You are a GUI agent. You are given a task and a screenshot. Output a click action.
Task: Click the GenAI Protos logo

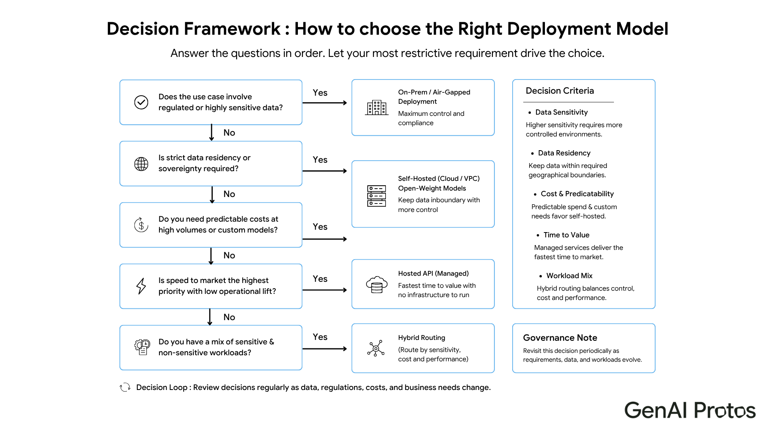point(690,410)
